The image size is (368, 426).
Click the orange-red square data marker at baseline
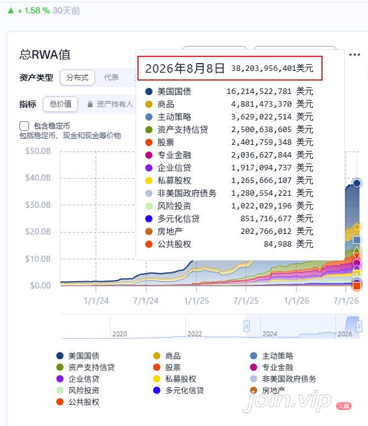[x=356, y=285]
